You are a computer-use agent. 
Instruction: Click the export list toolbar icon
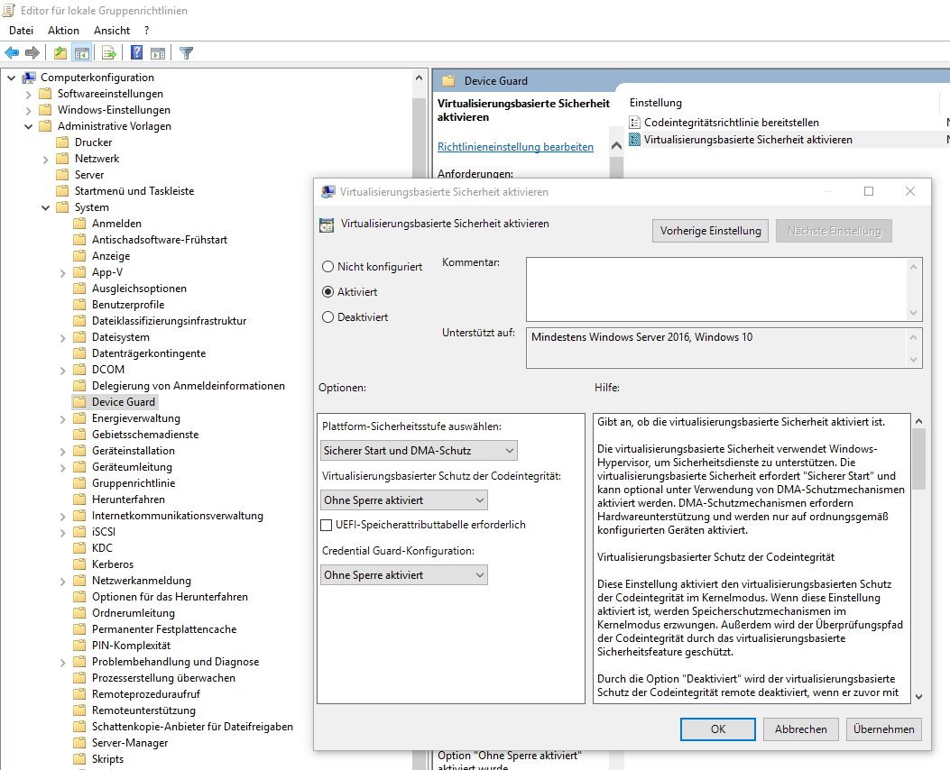pos(109,52)
